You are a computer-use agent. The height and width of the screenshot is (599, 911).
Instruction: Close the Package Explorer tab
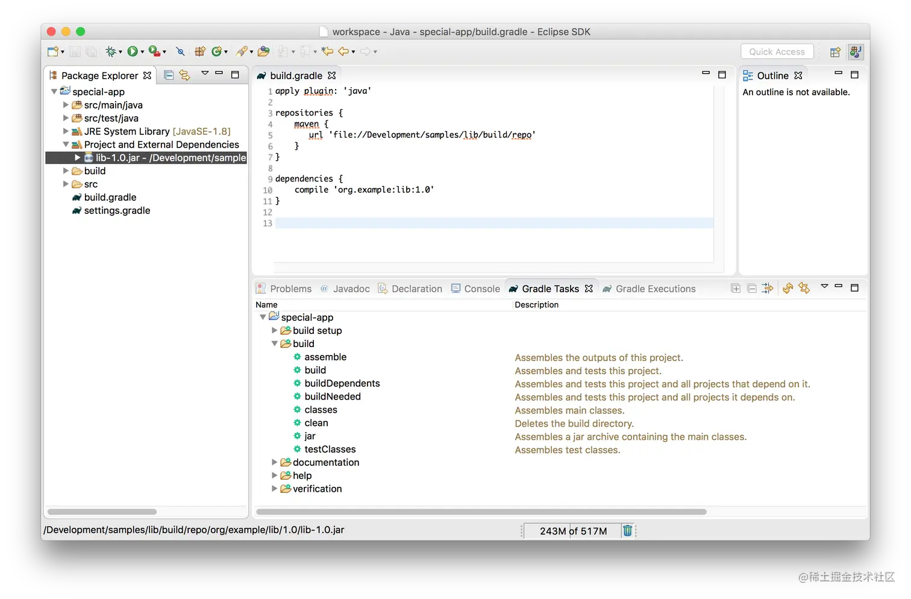pyautogui.click(x=147, y=75)
